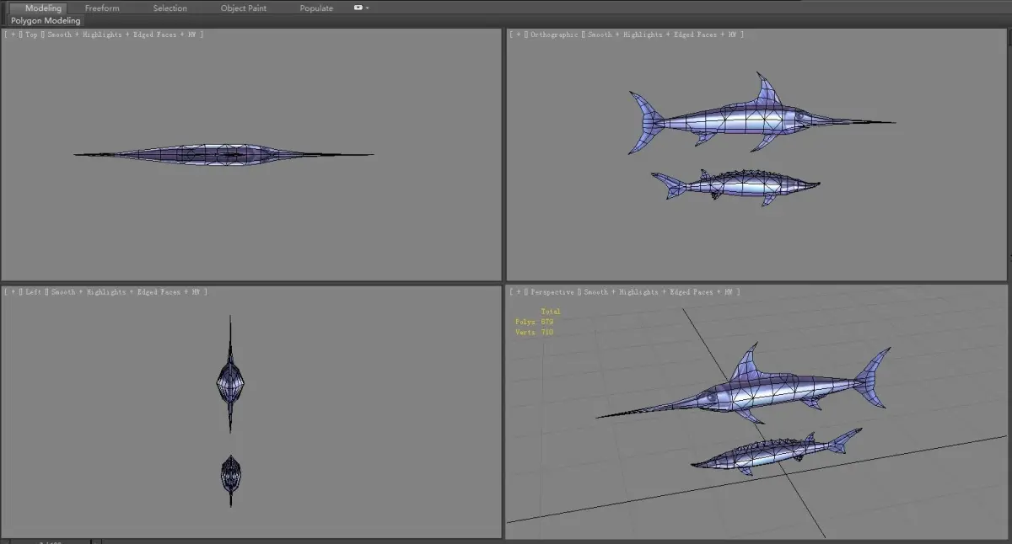
Task: Click the 'Orthographic' view label
Action: [x=554, y=35]
